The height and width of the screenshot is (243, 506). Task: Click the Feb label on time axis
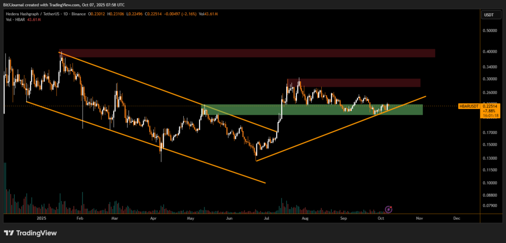[x=79, y=217]
